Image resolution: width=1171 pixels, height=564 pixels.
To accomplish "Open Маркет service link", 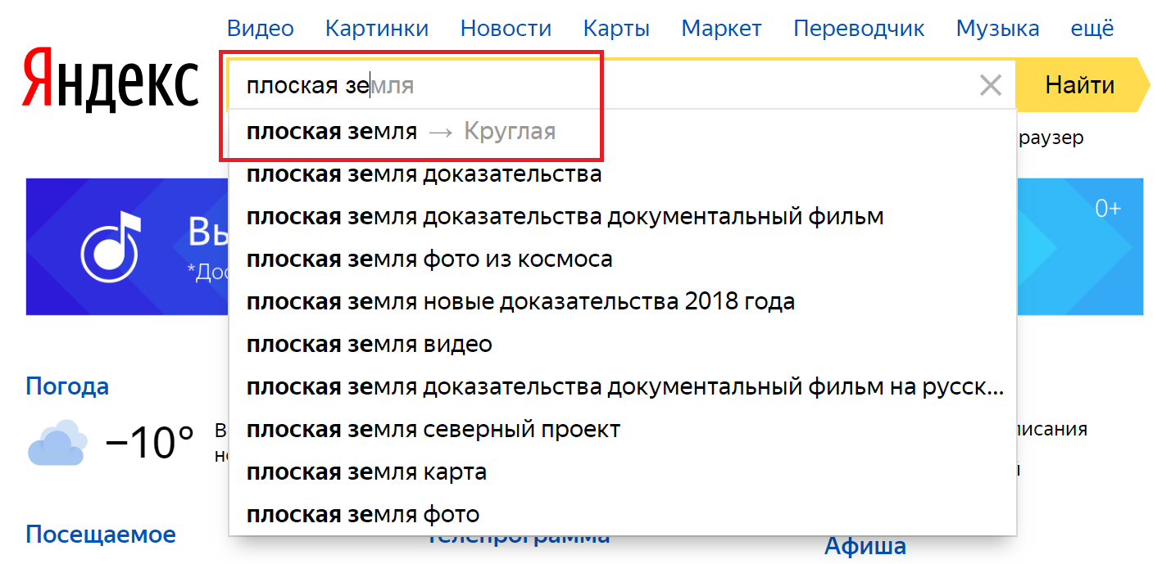I will point(721,29).
